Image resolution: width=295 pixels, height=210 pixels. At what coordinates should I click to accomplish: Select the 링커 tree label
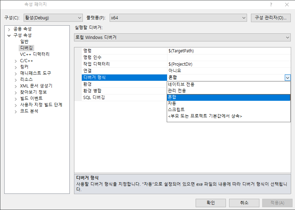point(24,67)
